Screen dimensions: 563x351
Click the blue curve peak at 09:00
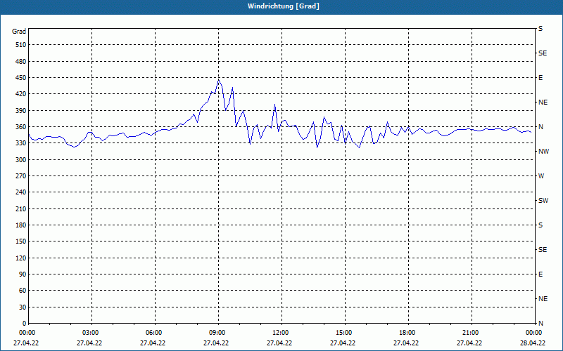click(x=218, y=79)
